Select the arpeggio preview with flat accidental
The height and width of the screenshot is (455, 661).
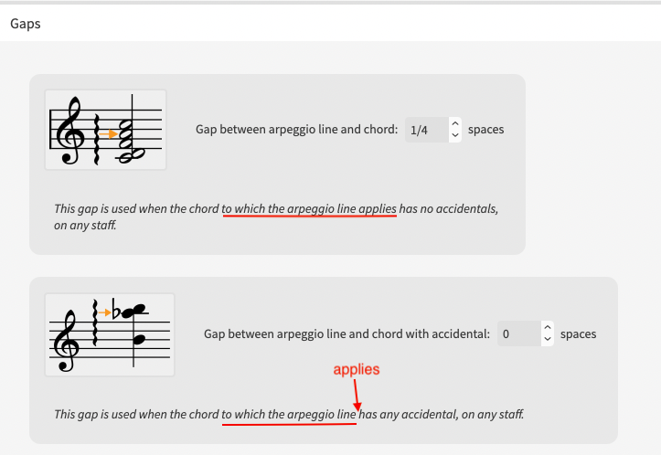click(x=110, y=335)
